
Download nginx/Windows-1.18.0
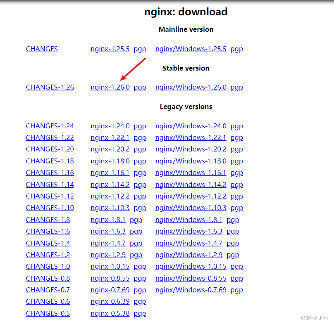click(191, 161)
